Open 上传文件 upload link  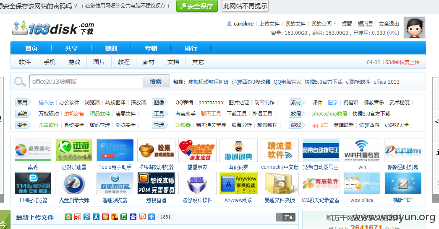[x=269, y=24]
